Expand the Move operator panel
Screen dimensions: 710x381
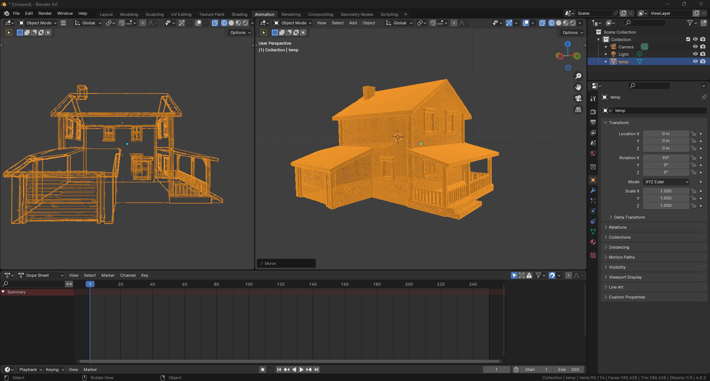pyautogui.click(x=286, y=263)
